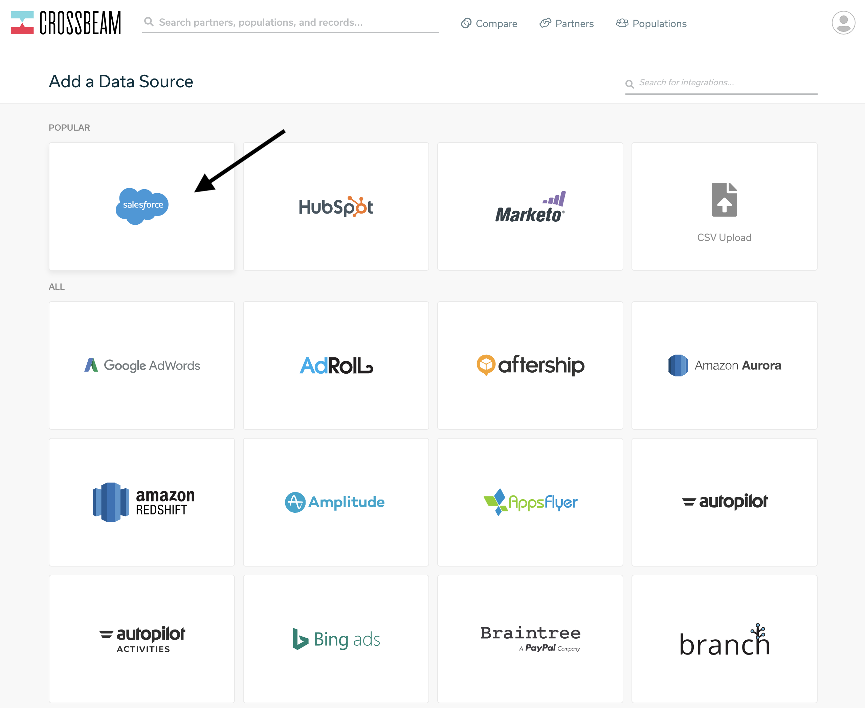Select Amazon Redshift integration
The image size is (865, 708).
coord(141,501)
